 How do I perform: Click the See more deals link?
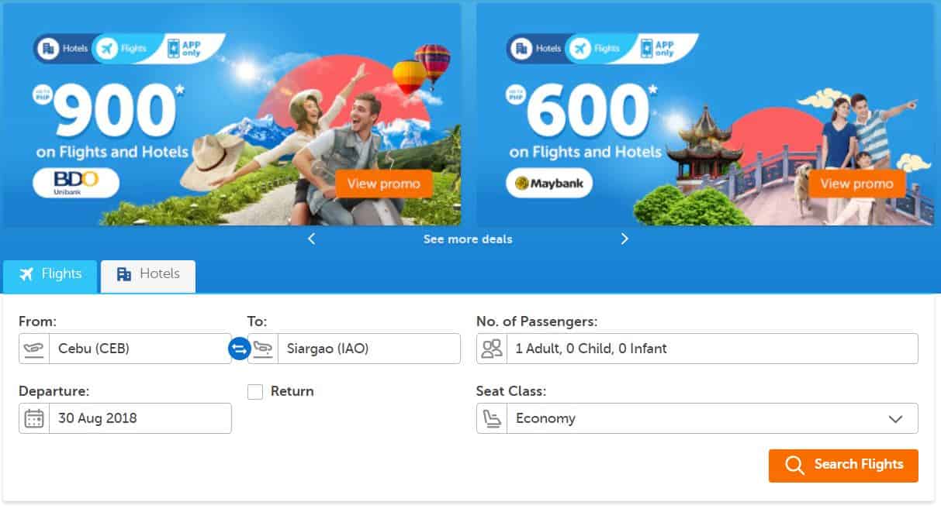point(468,239)
